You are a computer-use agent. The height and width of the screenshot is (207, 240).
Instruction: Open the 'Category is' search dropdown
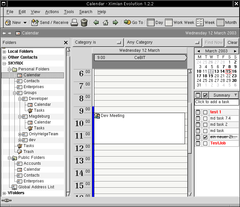tap(98, 42)
